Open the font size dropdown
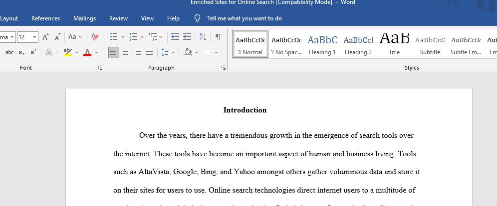The height and width of the screenshot is (206, 497). pos(35,37)
